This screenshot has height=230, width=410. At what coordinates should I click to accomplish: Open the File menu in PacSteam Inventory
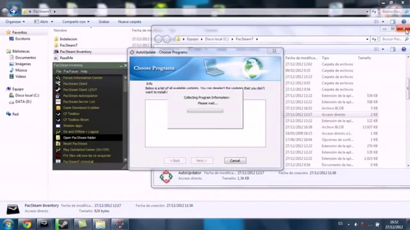pos(59,71)
